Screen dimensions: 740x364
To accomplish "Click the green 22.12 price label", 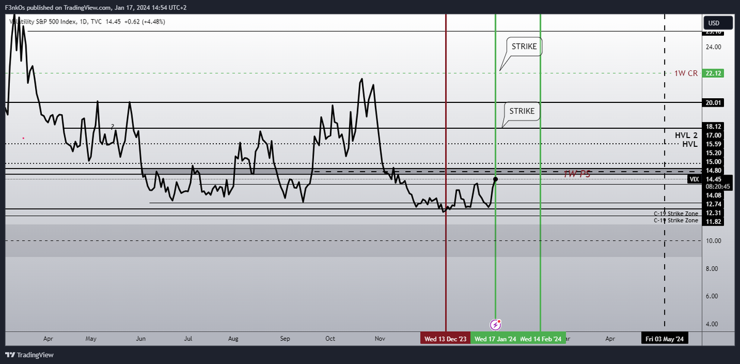I will pyautogui.click(x=714, y=73).
